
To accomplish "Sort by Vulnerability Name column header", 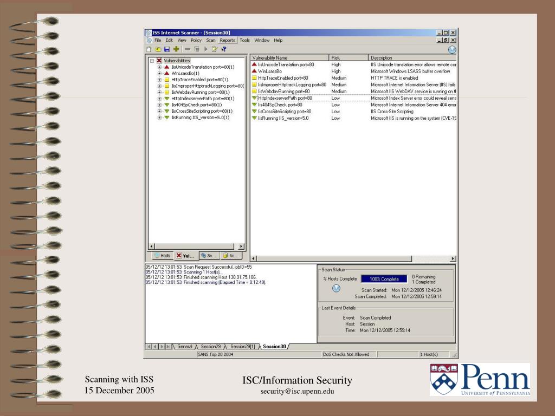I will (x=289, y=57).
